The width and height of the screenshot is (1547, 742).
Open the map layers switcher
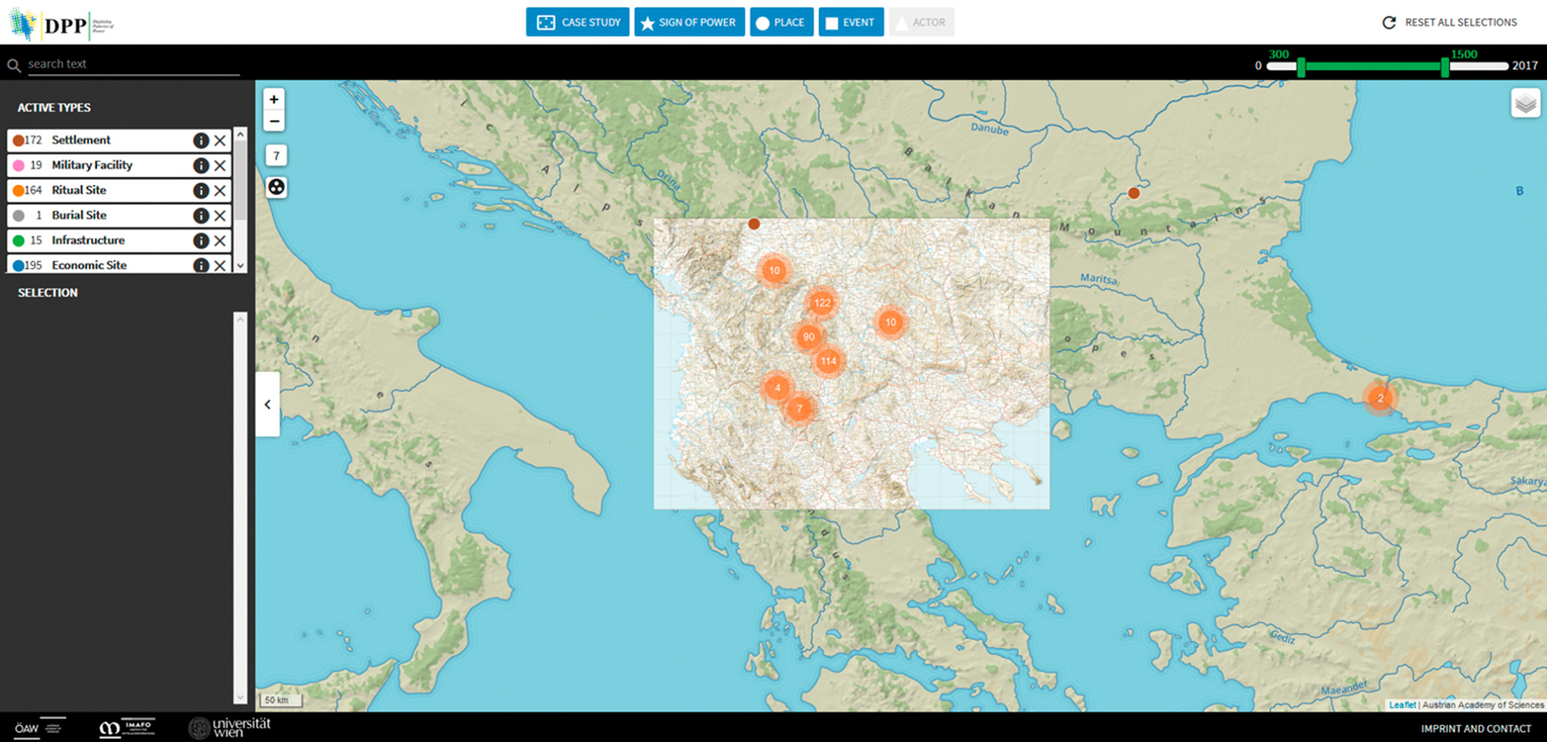click(1525, 104)
